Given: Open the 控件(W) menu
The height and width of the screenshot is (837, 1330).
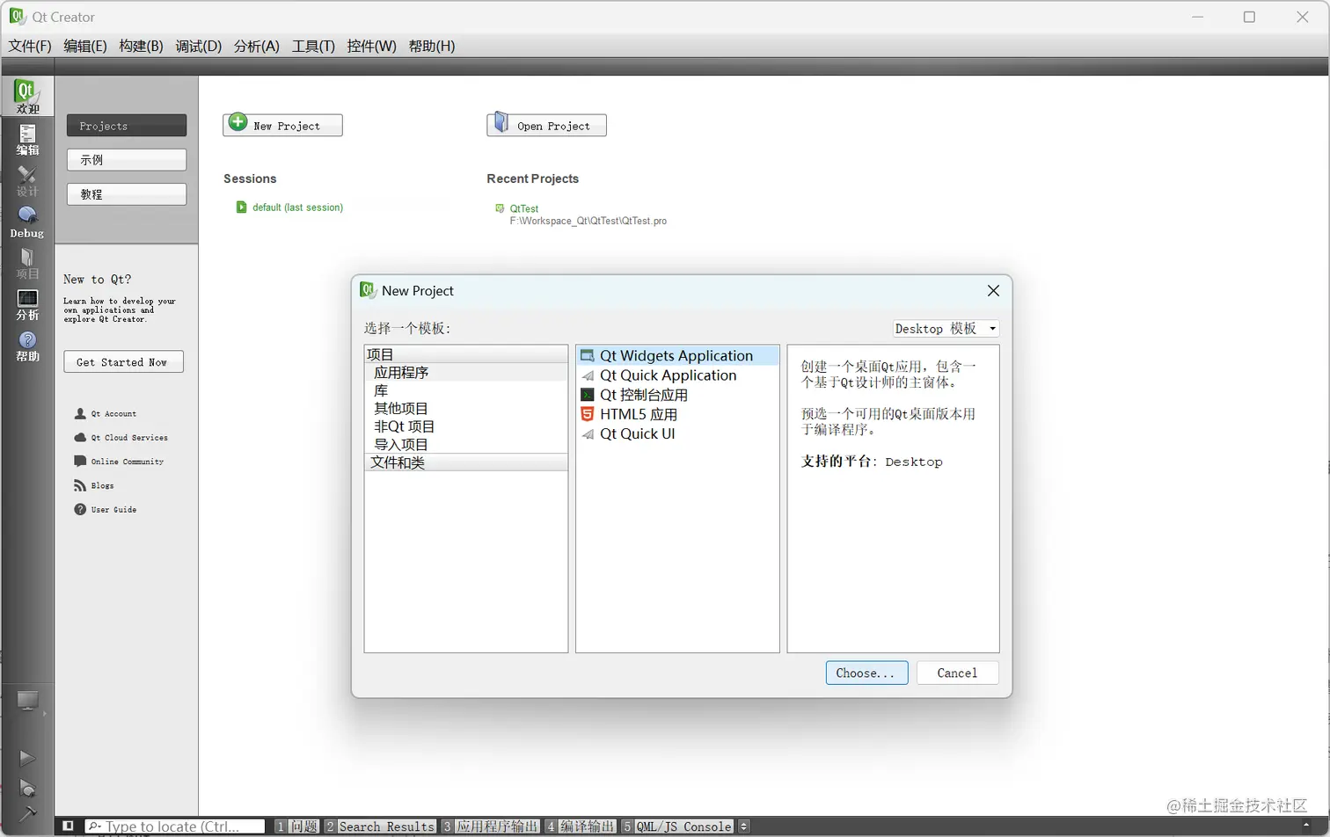Looking at the screenshot, I should (x=371, y=46).
